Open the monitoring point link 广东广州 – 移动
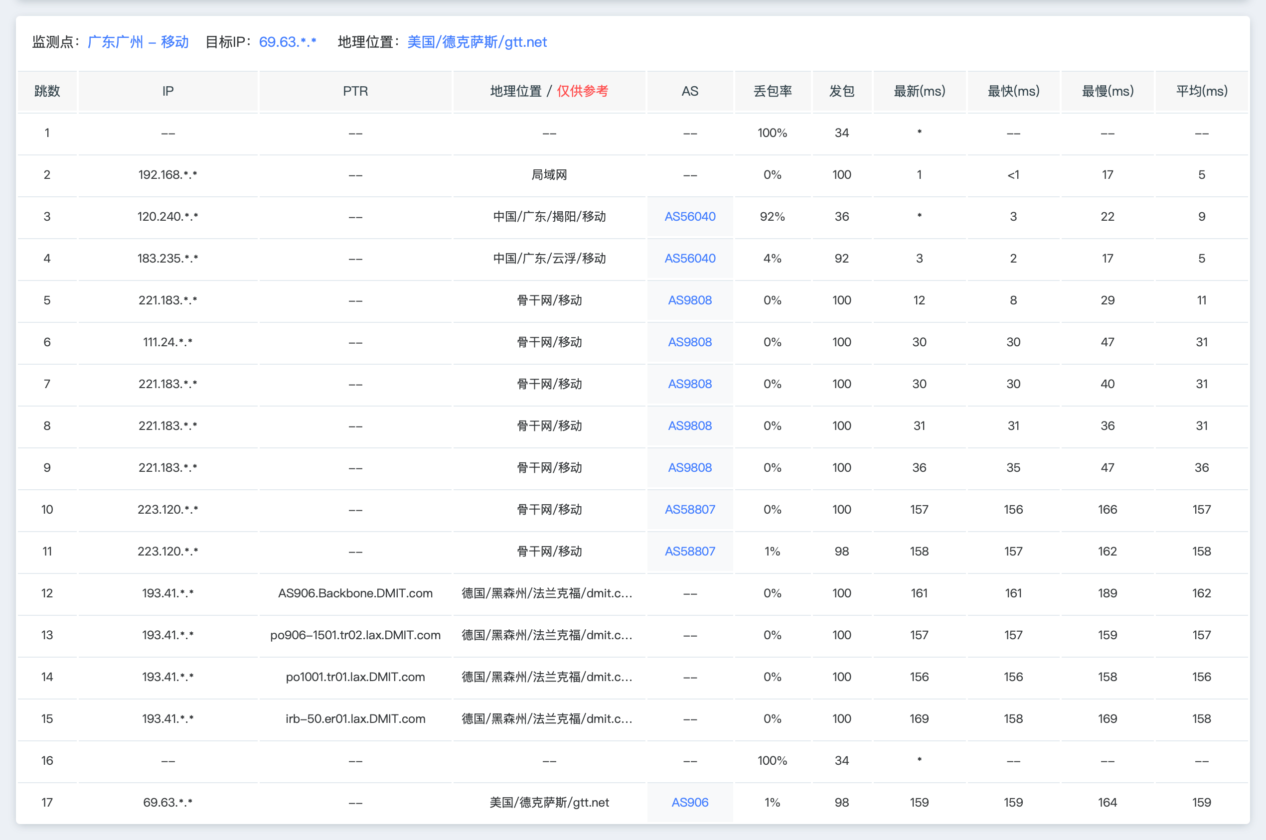This screenshot has width=1266, height=840. (138, 42)
